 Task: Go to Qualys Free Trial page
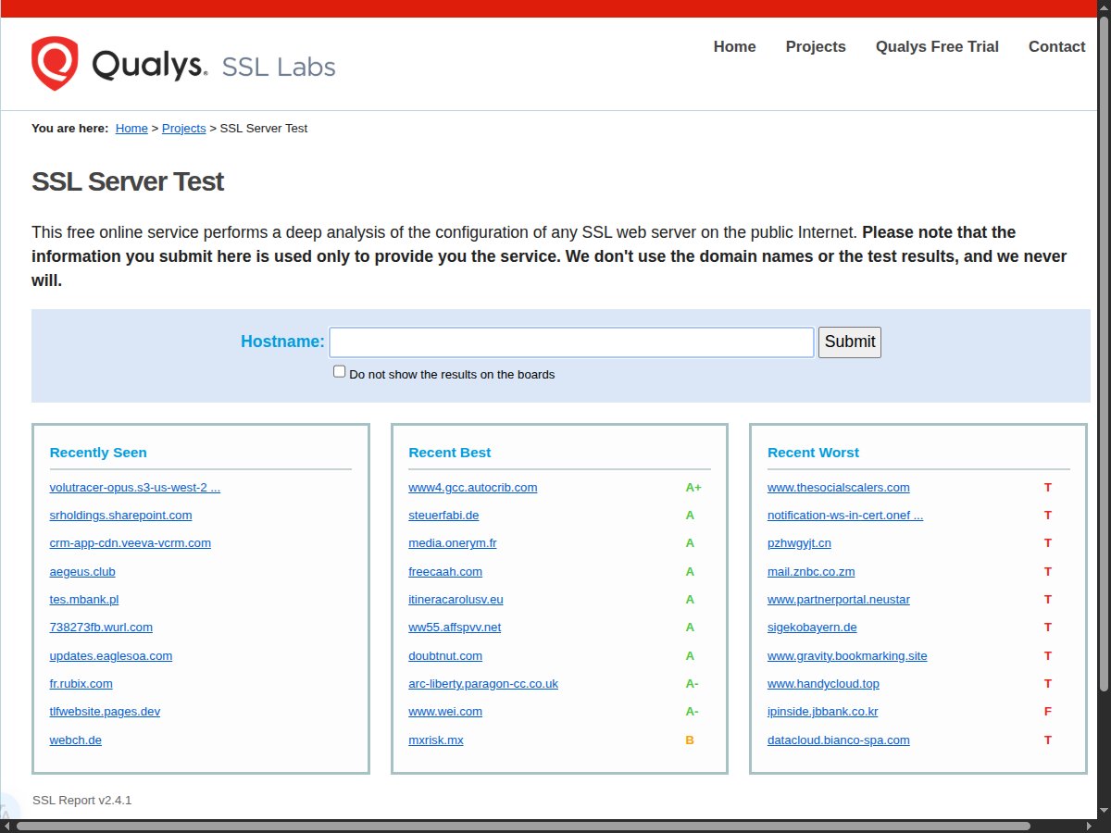pos(937,47)
